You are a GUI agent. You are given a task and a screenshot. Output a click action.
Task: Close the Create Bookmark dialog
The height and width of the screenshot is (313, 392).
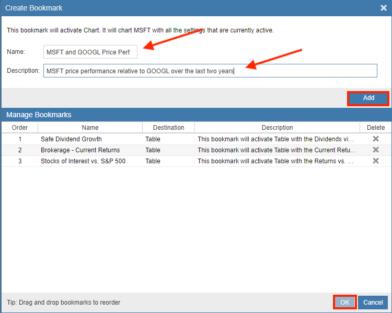point(384,8)
